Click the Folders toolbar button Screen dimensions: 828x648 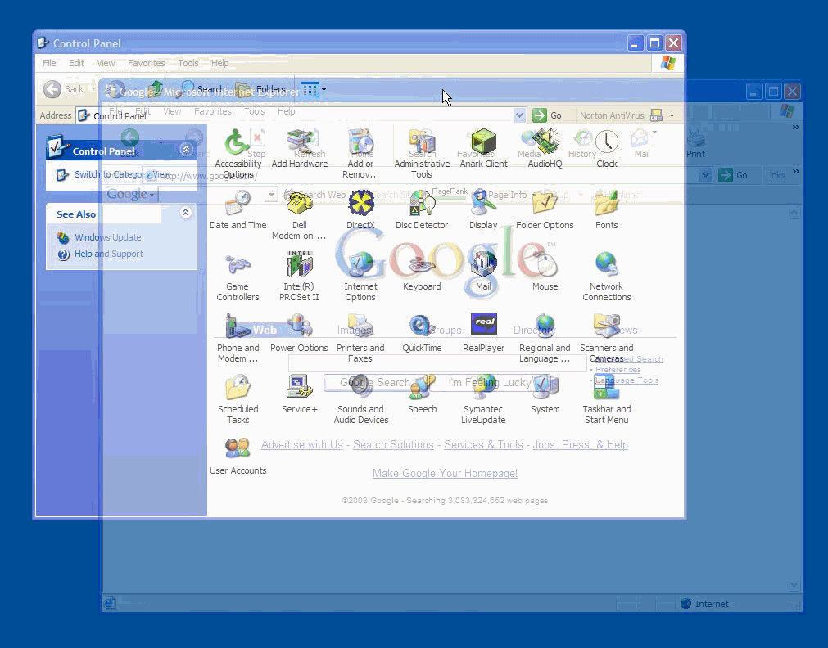pos(261,89)
